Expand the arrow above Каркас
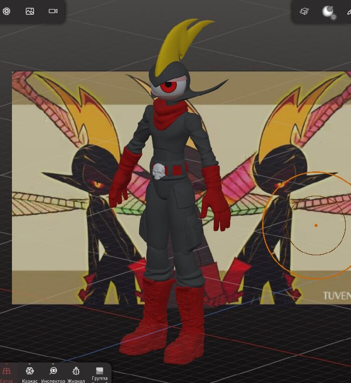Image resolution: width=351 pixels, height=383 pixels. tap(30, 363)
